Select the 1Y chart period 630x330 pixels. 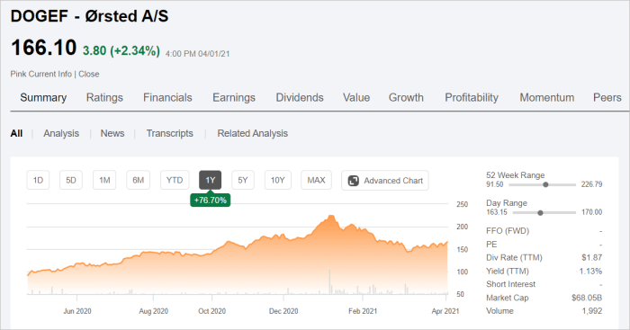click(x=210, y=180)
